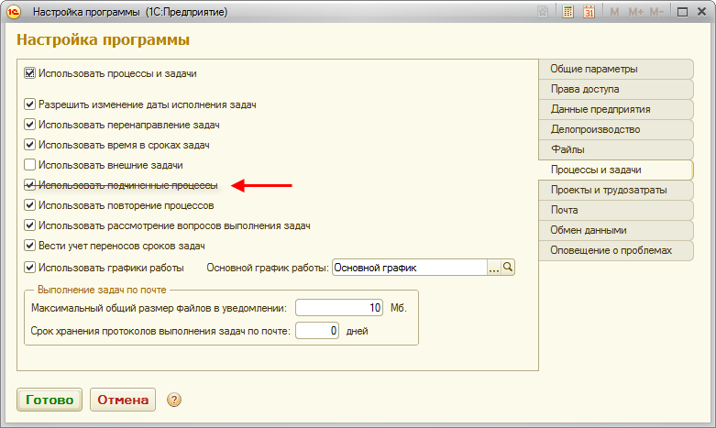
Task: Uncheck Использовать перенаправление задач
Action: coord(29,124)
